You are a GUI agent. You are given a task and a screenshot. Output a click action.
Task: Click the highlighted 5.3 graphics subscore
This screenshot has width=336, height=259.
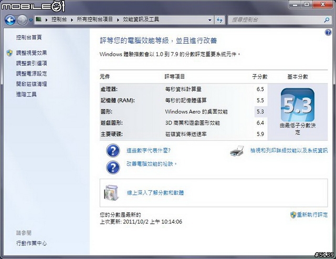click(260, 111)
